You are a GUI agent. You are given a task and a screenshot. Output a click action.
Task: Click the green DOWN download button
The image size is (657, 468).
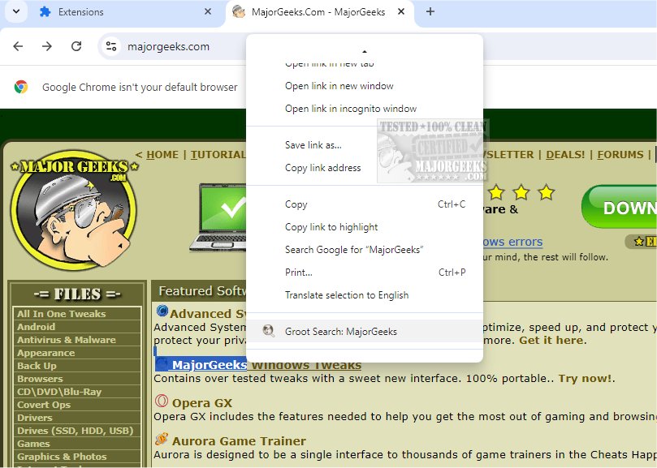tap(620, 207)
